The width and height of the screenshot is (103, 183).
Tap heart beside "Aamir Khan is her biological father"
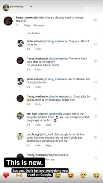pyautogui.click(x=96, y=82)
